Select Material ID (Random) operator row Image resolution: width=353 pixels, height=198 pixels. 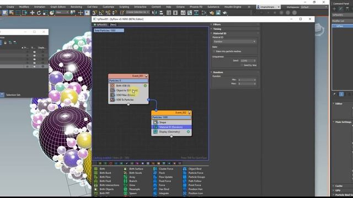pyautogui.click(x=172, y=127)
